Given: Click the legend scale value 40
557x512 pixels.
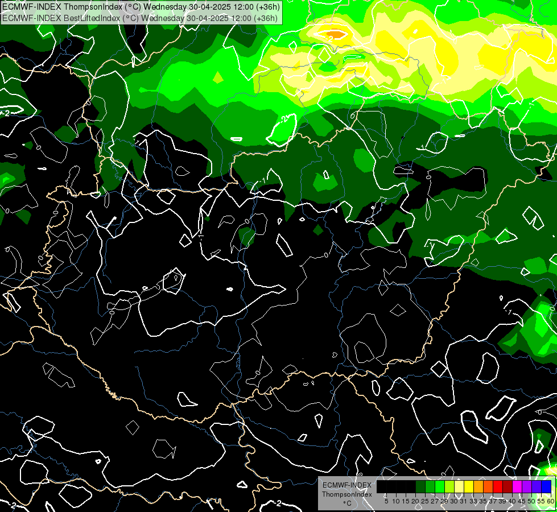Looking at the screenshot, I should [x=512, y=501].
